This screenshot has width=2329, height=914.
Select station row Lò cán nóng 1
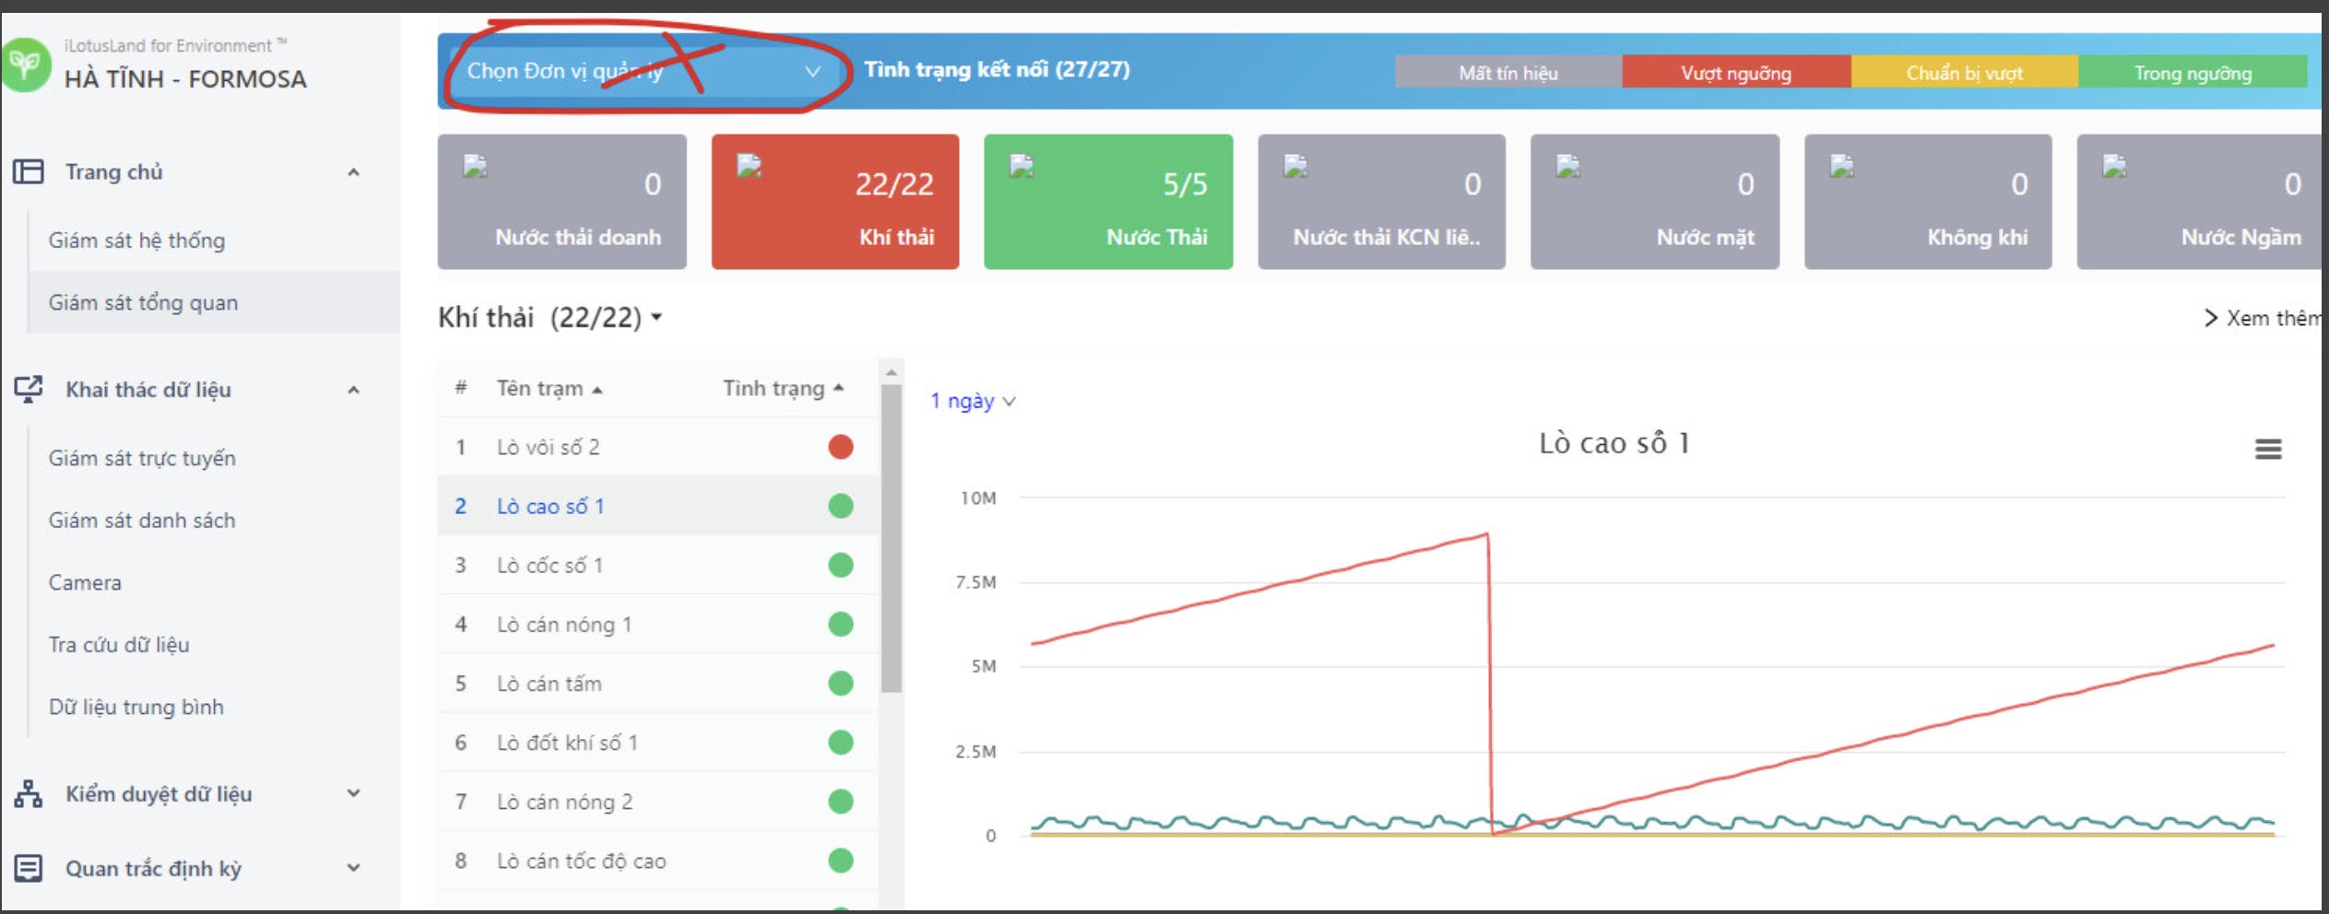(657, 624)
